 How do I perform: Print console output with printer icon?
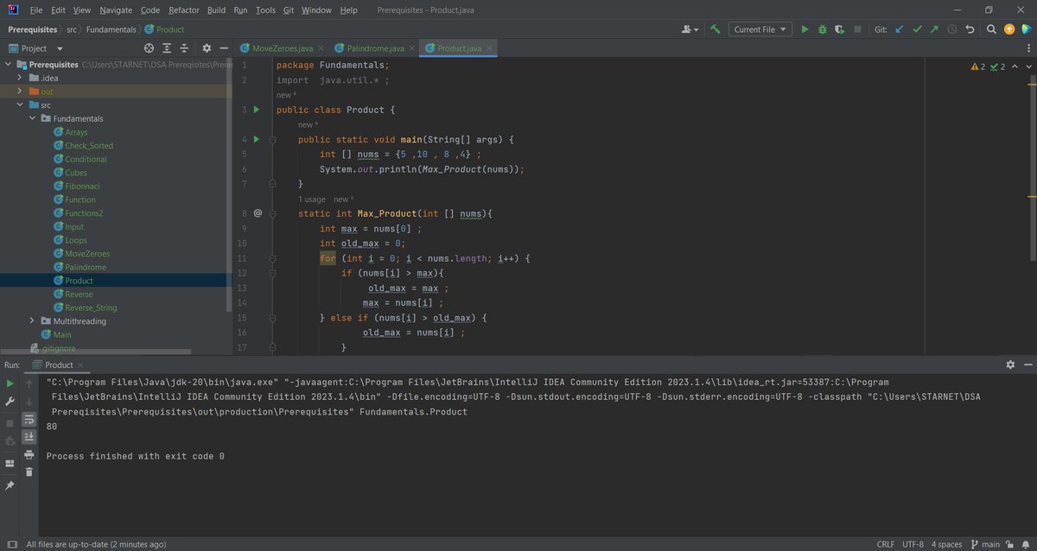pos(29,454)
